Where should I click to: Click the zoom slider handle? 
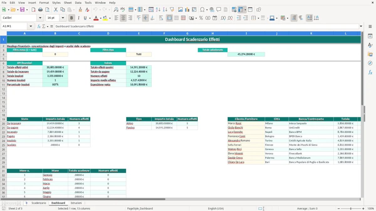pos(351,208)
